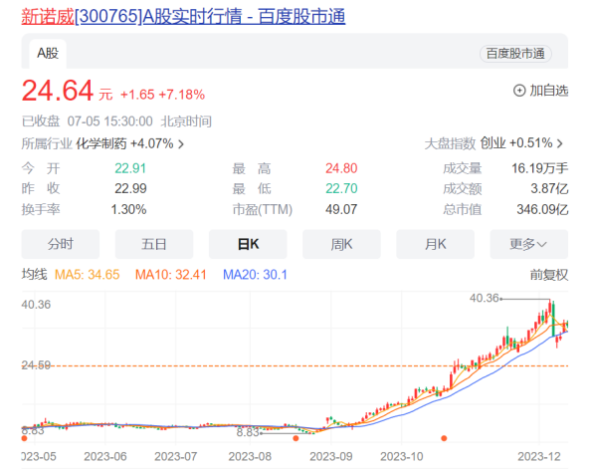The width and height of the screenshot is (590, 469).
Task: Open the 更多 dropdown
Action: pyautogui.click(x=529, y=244)
